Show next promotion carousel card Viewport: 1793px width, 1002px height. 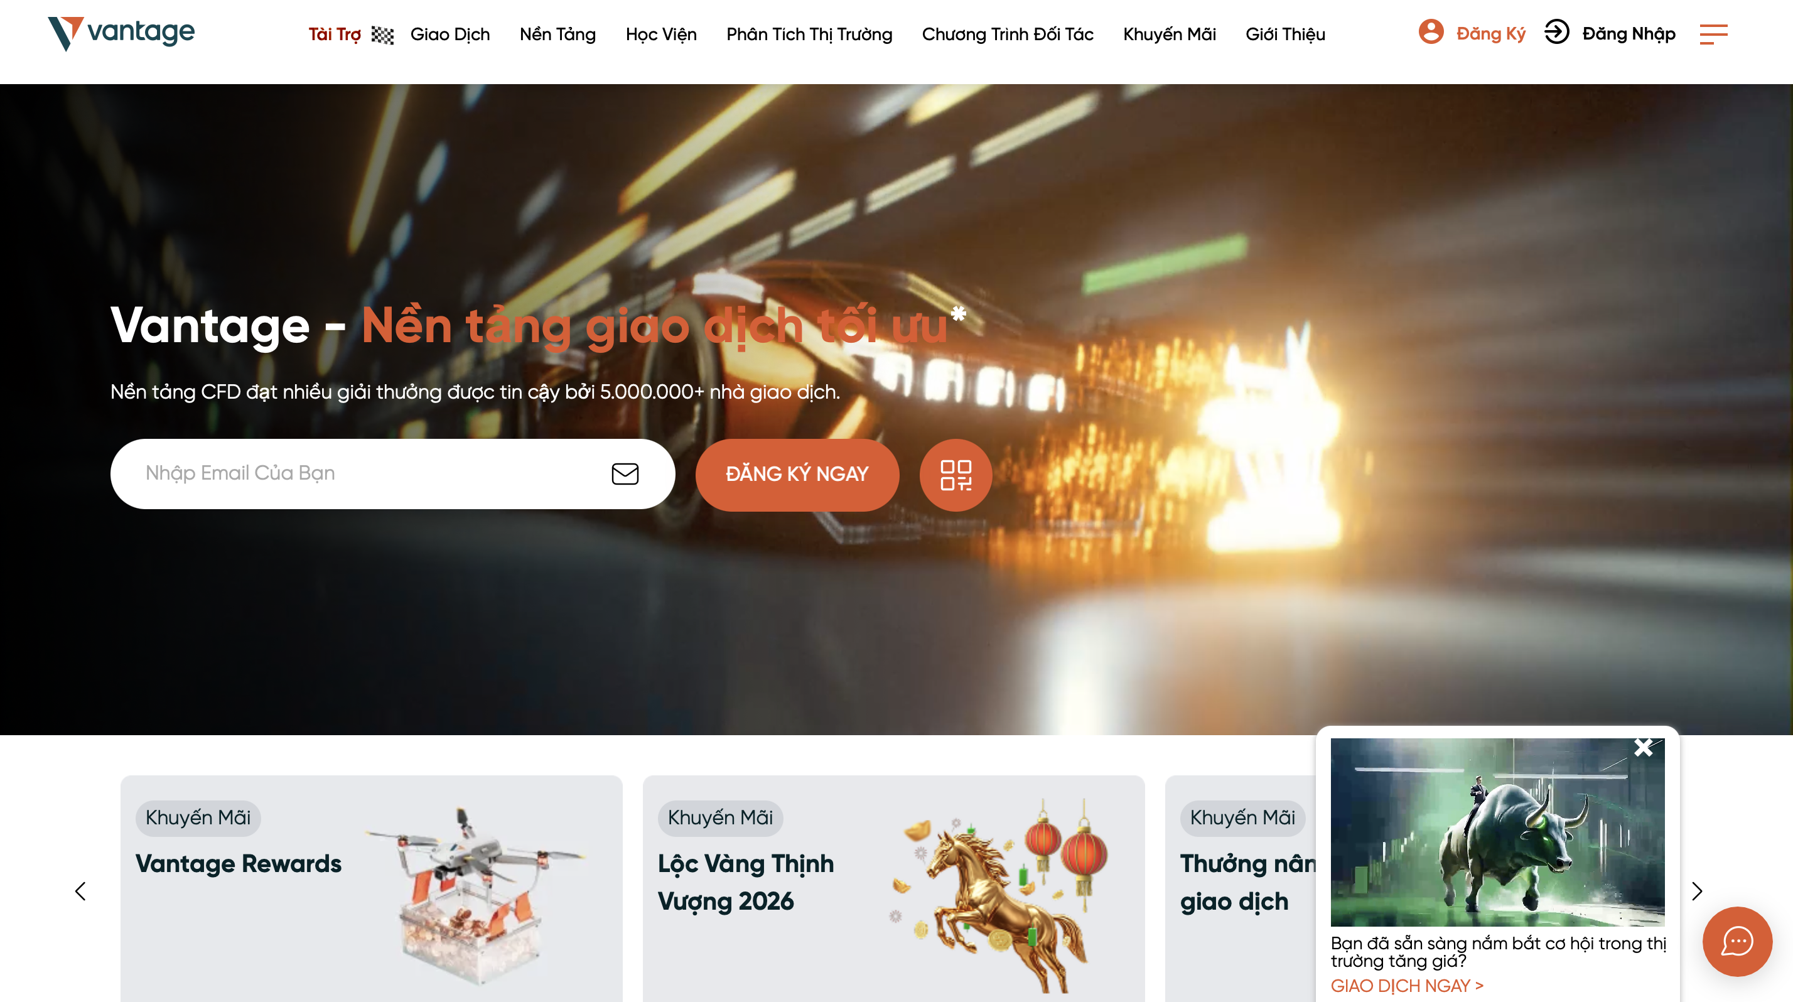pos(1698,892)
